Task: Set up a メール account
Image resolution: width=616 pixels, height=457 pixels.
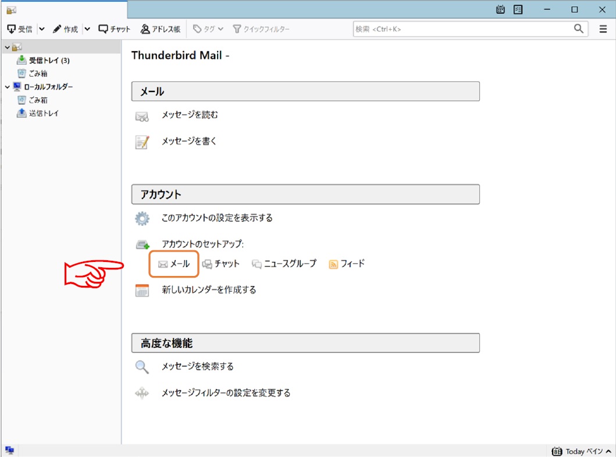Action: 174,264
